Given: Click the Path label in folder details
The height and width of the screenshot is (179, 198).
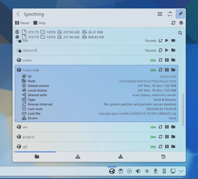Looking at the screenshot, I should coord(32,81).
